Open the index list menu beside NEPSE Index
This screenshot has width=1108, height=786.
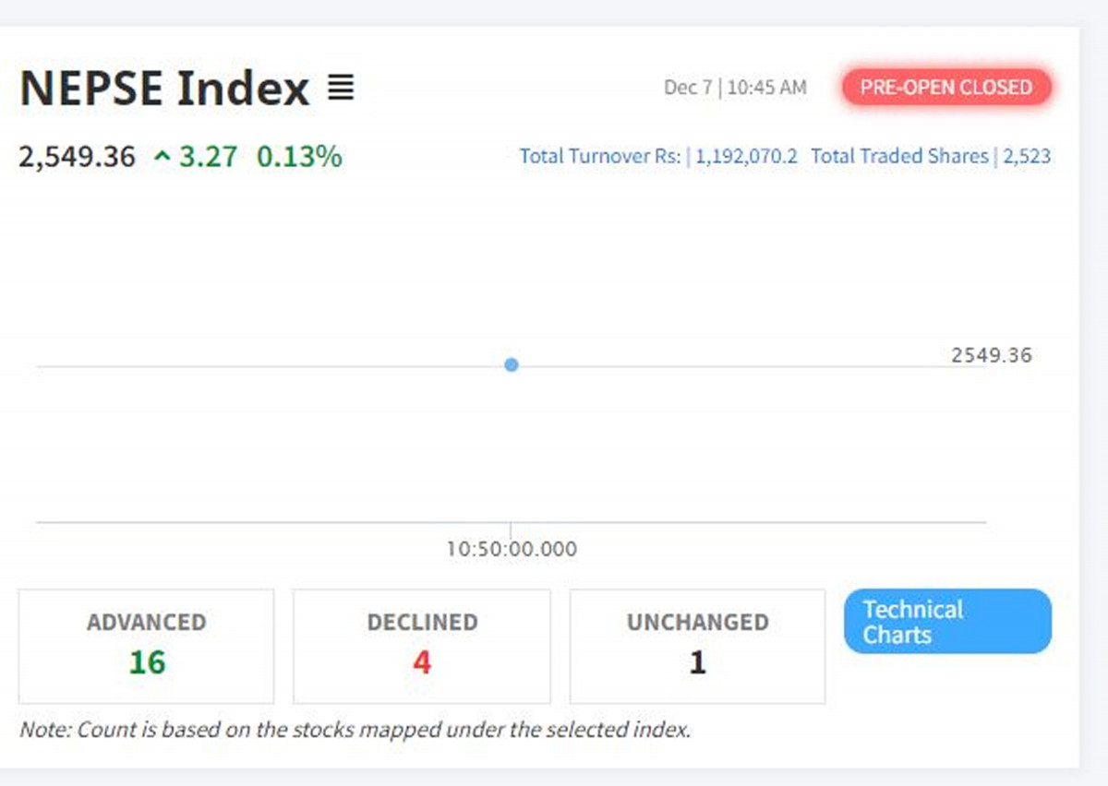pos(341,89)
